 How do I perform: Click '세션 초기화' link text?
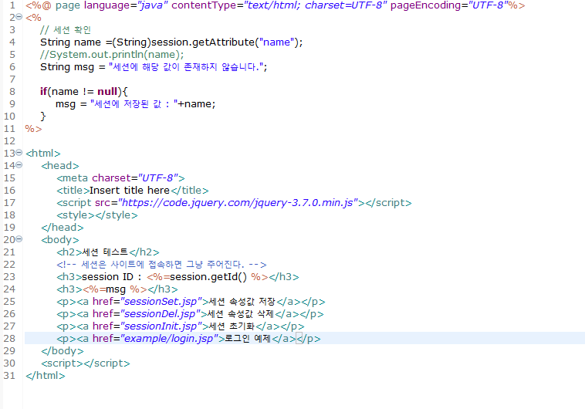(x=232, y=326)
